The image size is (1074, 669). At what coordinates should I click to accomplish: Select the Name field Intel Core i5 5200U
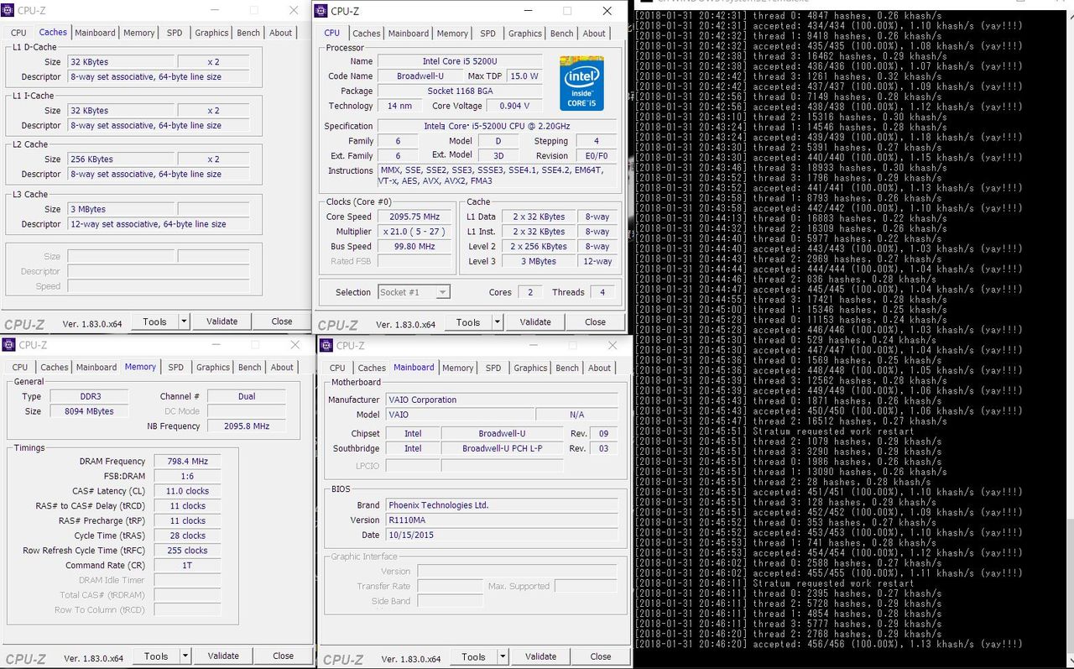pyautogui.click(x=460, y=61)
